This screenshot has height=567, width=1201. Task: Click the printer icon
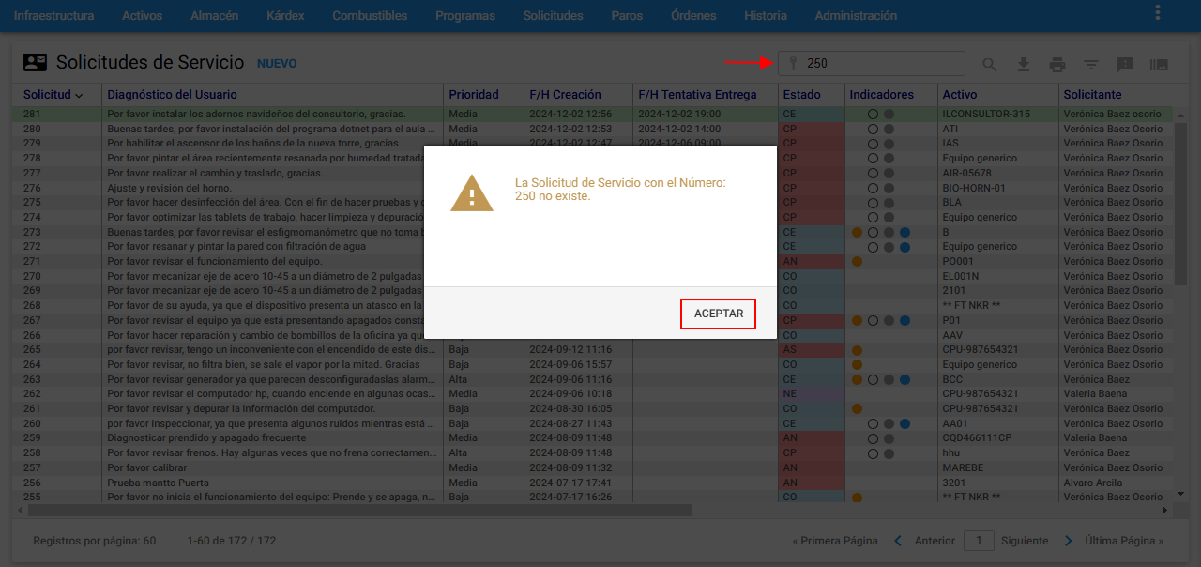(x=1057, y=64)
